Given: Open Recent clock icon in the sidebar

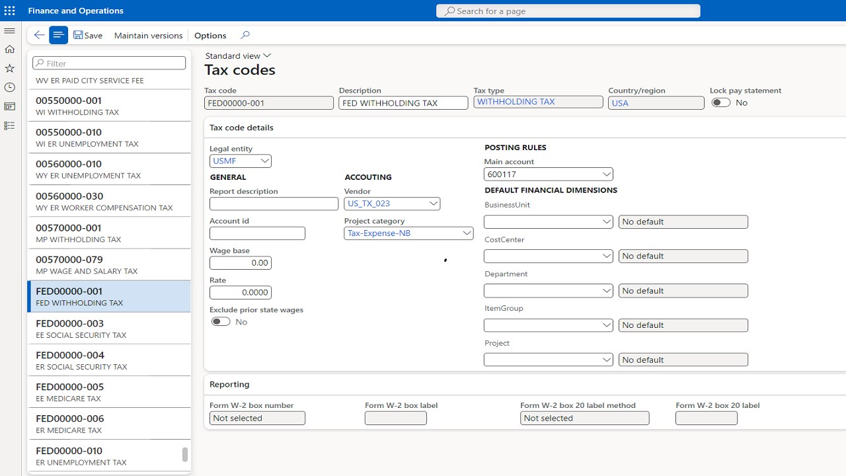Looking at the screenshot, I should click(9, 87).
